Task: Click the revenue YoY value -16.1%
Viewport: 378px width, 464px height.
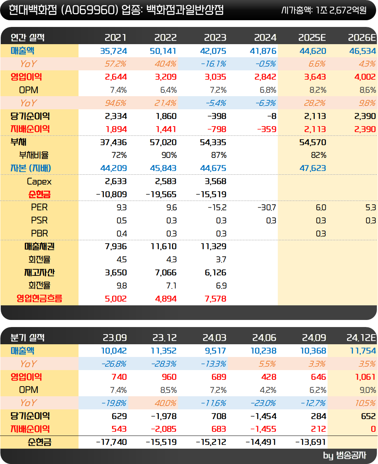Action: pyautogui.click(x=213, y=64)
